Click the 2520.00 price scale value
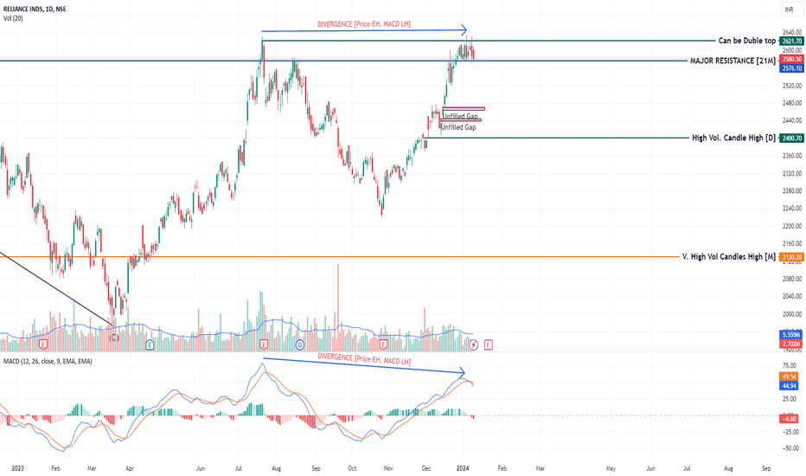Viewport: 806px width, 476px height. pos(792,86)
